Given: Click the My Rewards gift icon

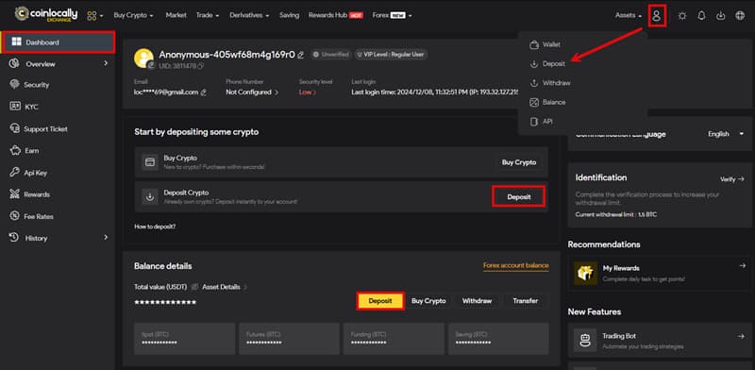Looking at the screenshot, I should click(x=585, y=273).
